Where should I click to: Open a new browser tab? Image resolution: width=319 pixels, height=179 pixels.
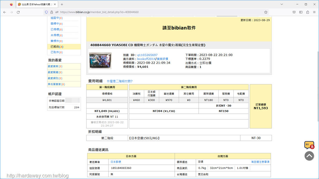[x=62, y=4]
